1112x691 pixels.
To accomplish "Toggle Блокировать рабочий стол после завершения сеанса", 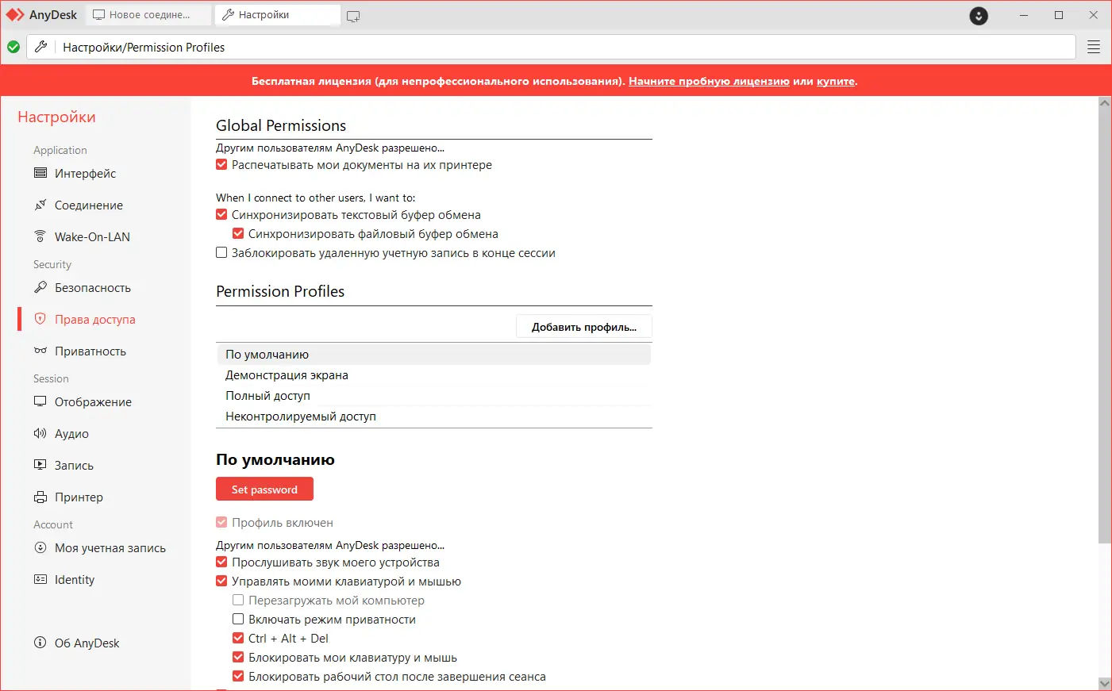I will click(238, 677).
